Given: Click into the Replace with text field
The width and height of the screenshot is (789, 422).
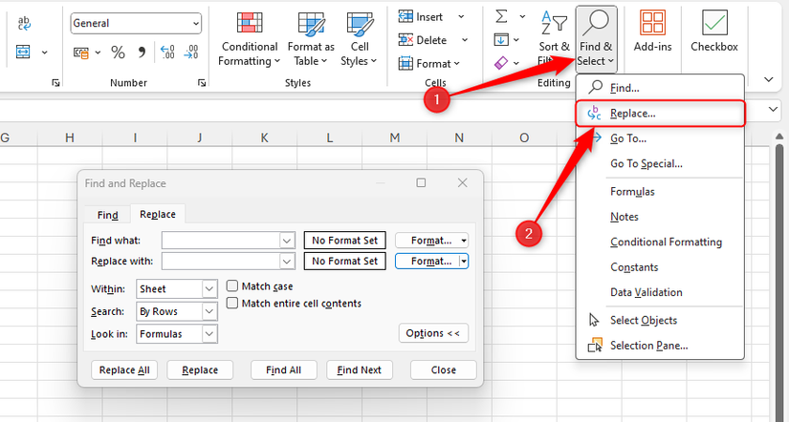Looking at the screenshot, I should click(221, 262).
